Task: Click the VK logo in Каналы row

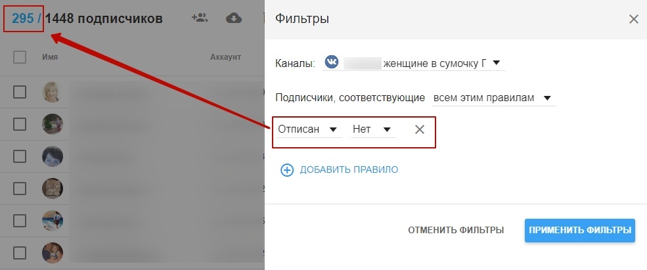Action: 332,63
